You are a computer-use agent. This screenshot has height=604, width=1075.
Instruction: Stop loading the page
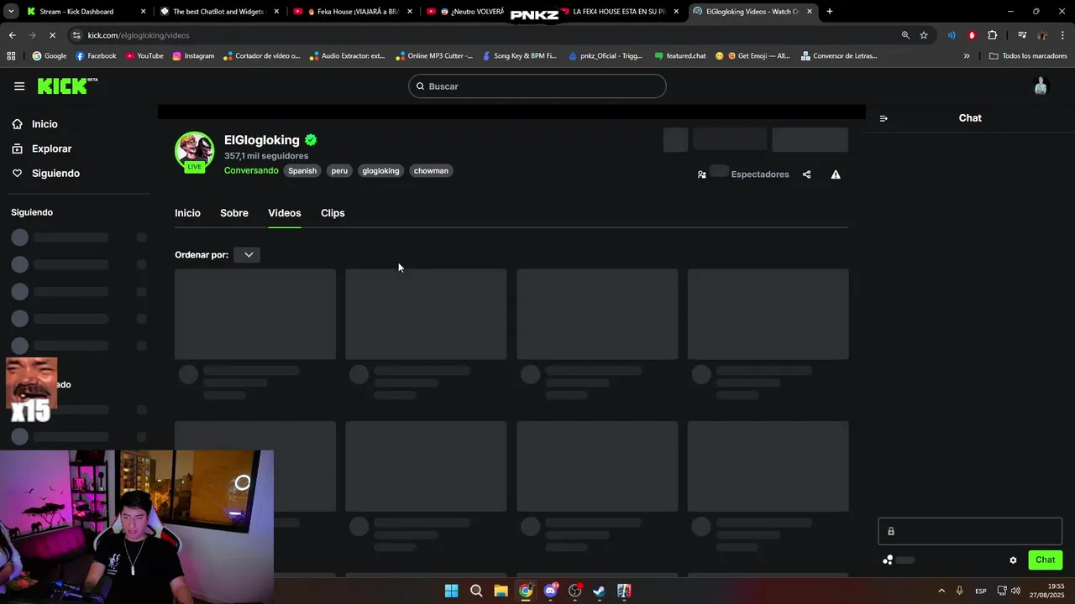(x=52, y=35)
